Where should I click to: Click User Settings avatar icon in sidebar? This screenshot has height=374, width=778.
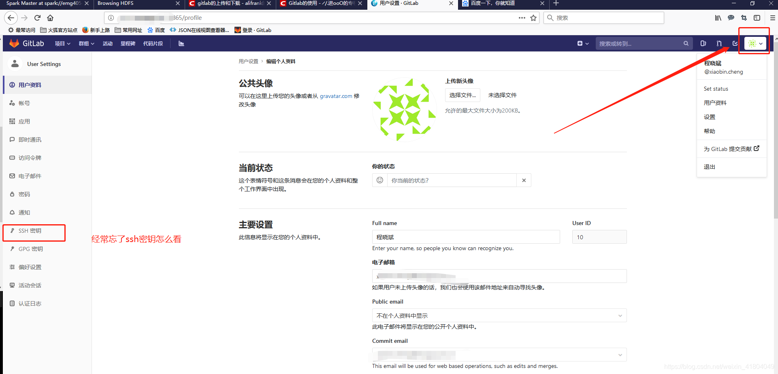coord(15,64)
